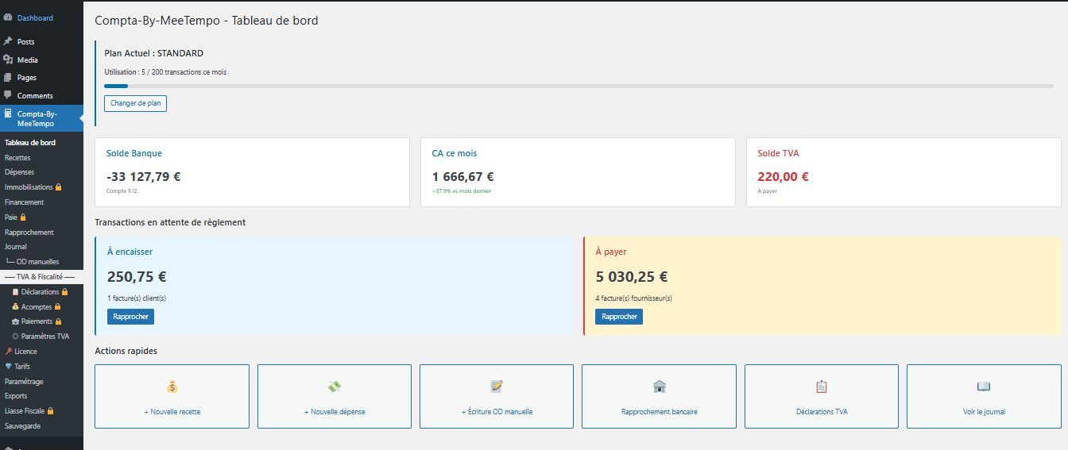Click the open book icon above Voir le journal
Image resolution: width=1068 pixels, height=450 pixels.
(984, 387)
